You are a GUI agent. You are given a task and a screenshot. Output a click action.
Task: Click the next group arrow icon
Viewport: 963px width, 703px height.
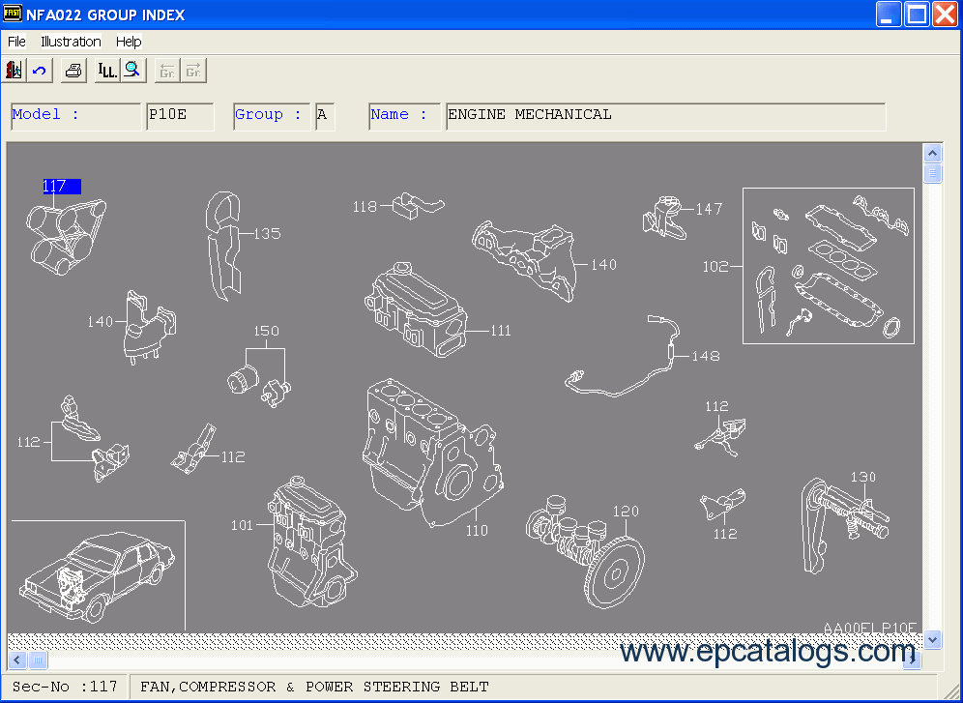click(x=193, y=71)
